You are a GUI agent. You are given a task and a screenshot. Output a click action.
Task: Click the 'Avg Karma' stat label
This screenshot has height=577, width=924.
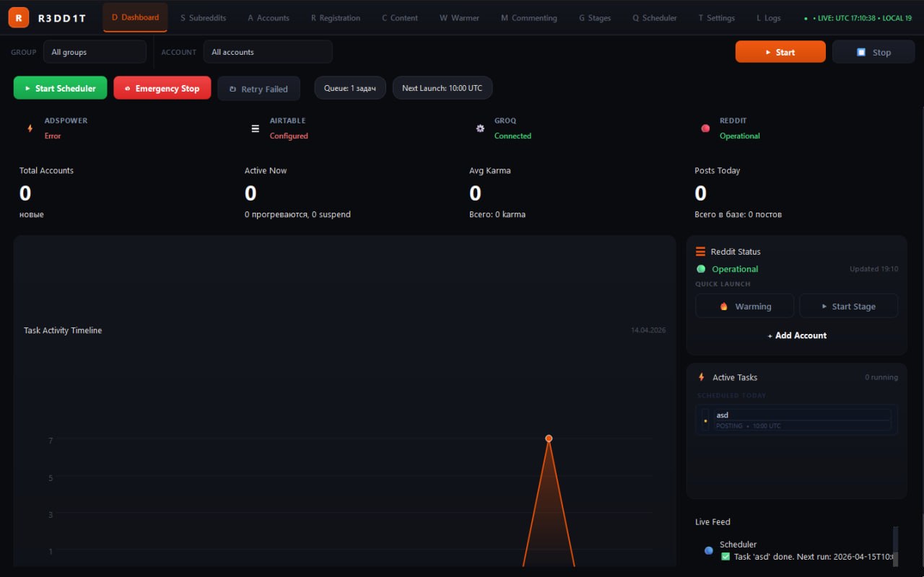tap(490, 170)
